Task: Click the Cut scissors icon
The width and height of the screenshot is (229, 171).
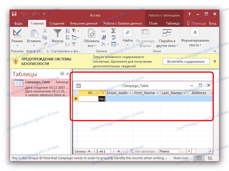Action: point(45,31)
